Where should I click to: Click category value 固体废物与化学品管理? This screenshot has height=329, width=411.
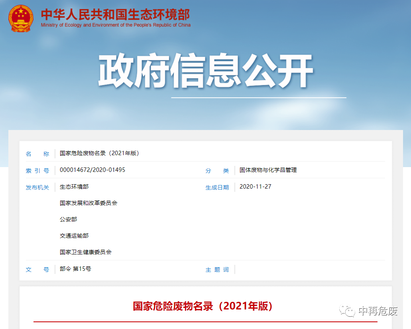coord(268,170)
